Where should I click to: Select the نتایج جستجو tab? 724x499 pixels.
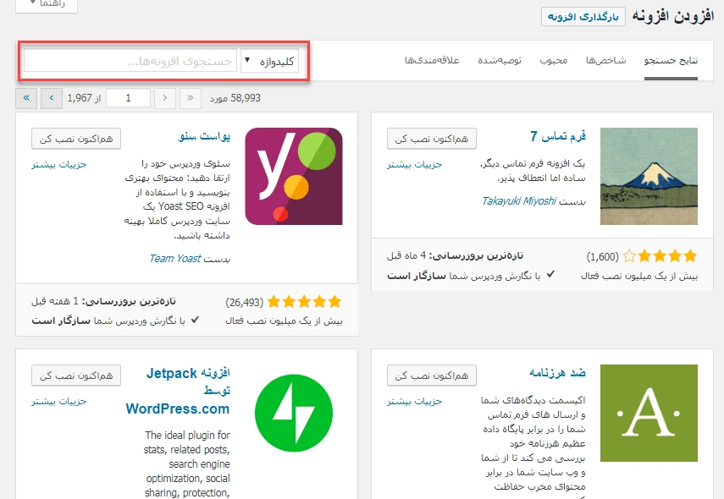coord(671,60)
